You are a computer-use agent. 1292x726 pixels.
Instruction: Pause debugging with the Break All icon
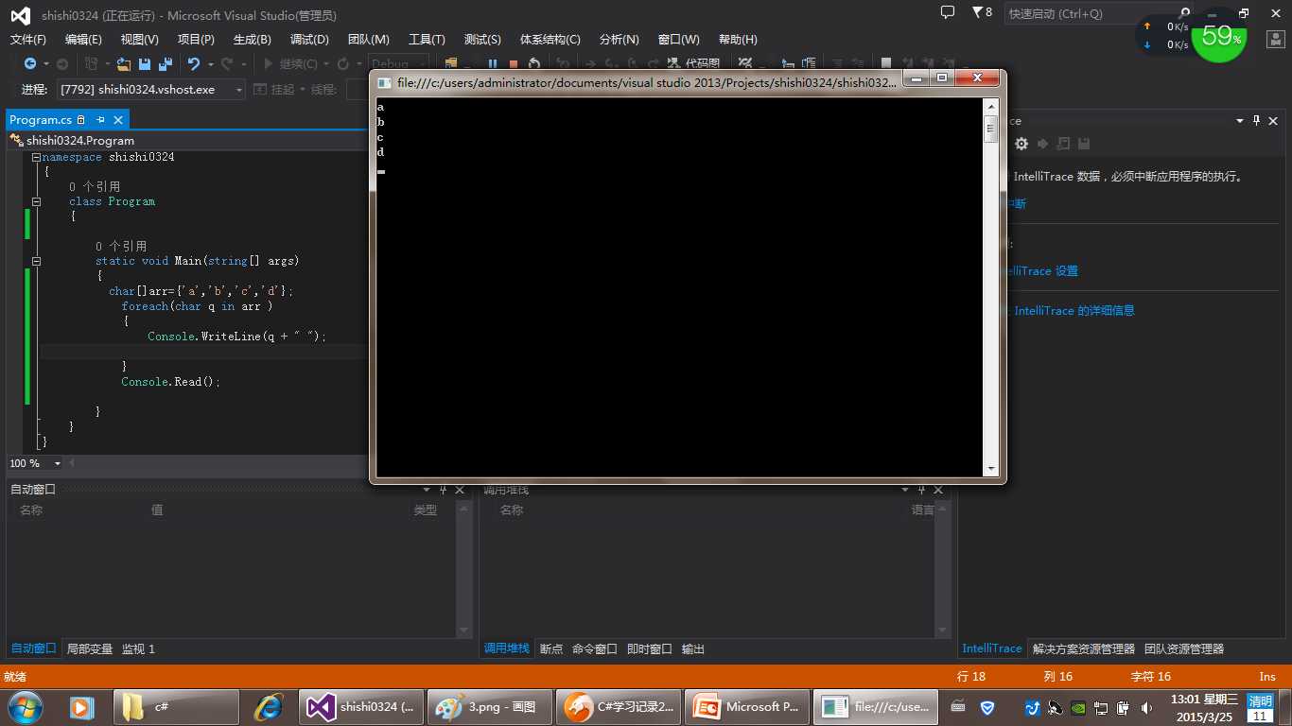coord(493,64)
